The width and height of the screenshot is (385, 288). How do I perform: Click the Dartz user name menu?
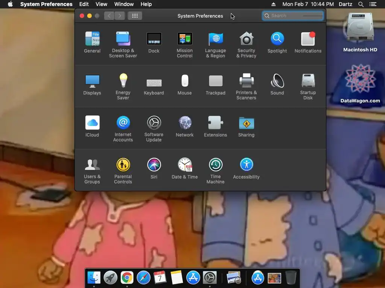click(x=346, y=4)
